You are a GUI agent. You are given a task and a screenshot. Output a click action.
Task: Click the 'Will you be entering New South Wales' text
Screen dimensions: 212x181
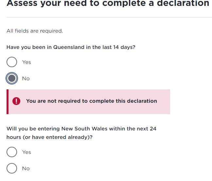[81, 129]
